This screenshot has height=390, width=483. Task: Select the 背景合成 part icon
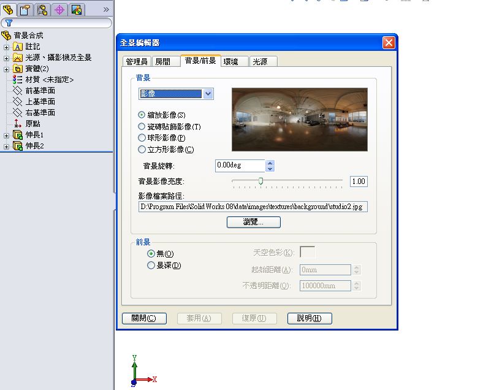click(x=6, y=36)
